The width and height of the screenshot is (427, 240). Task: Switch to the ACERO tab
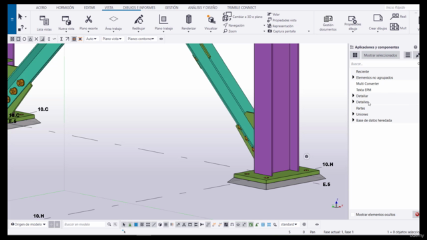[x=41, y=7]
